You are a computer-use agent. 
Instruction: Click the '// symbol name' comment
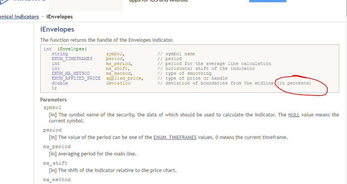(x=176, y=54)
